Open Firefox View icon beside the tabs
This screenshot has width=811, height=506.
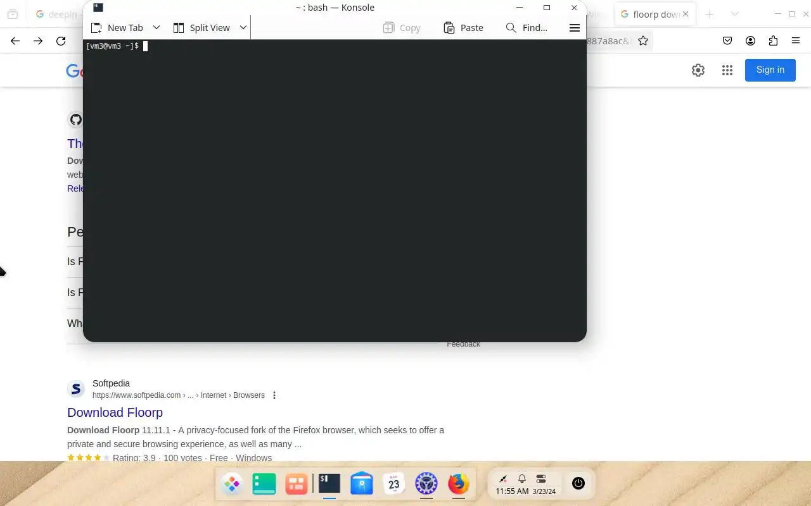[13, 14]
